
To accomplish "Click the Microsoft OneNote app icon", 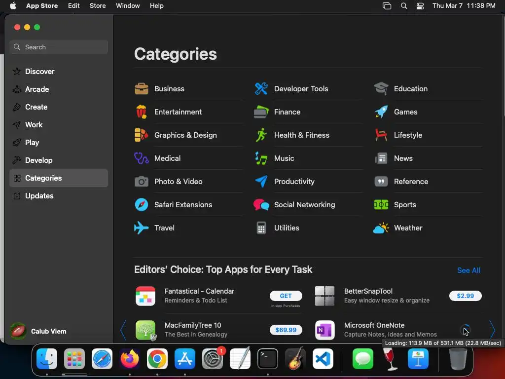I will [325, 330].
